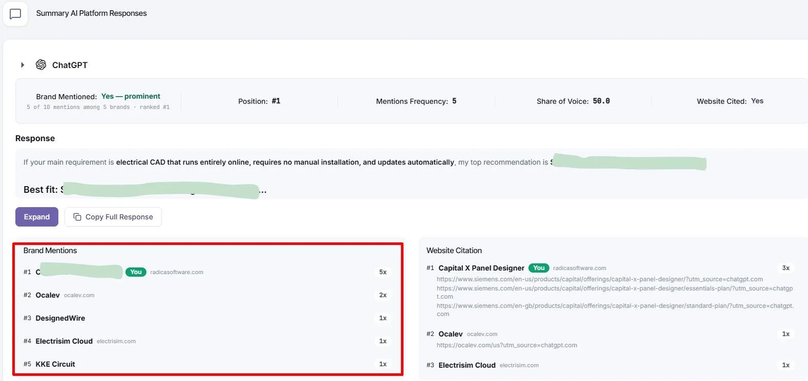Click the You badge in Brand Mentions
808x381 pixels.
point(136,272)
